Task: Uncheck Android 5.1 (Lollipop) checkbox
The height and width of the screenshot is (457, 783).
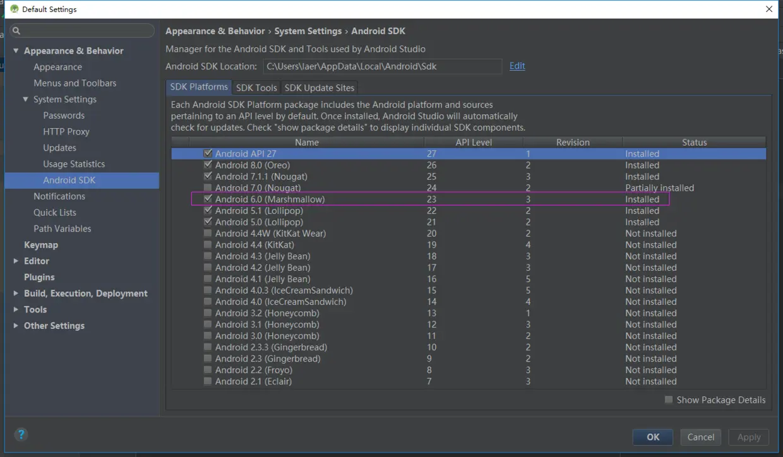Action: pos(208,210)
